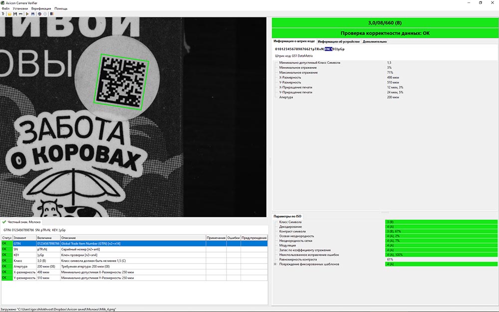Viewport: 499px width, 312px height.
Task: Click the Декодирование 4 (A) green bar
Action: (441, 227)
